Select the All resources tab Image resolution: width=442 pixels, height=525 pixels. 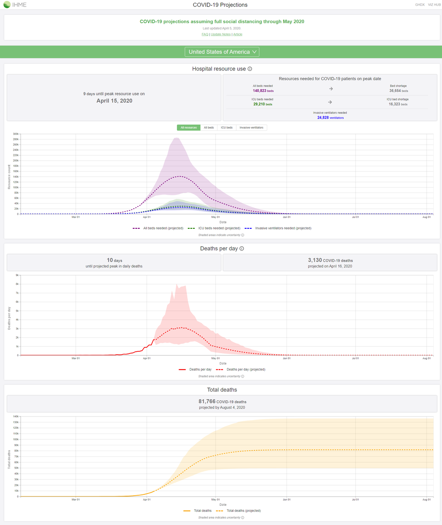pyautogui.click(x=189, y=128)
